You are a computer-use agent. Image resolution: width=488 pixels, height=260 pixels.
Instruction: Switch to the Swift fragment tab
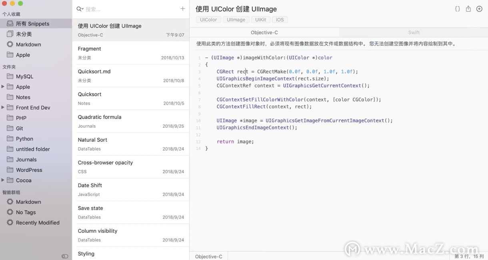[x=414, y=32]
